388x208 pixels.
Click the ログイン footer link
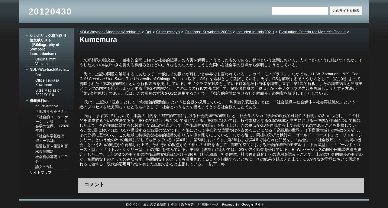coord(132,205)
